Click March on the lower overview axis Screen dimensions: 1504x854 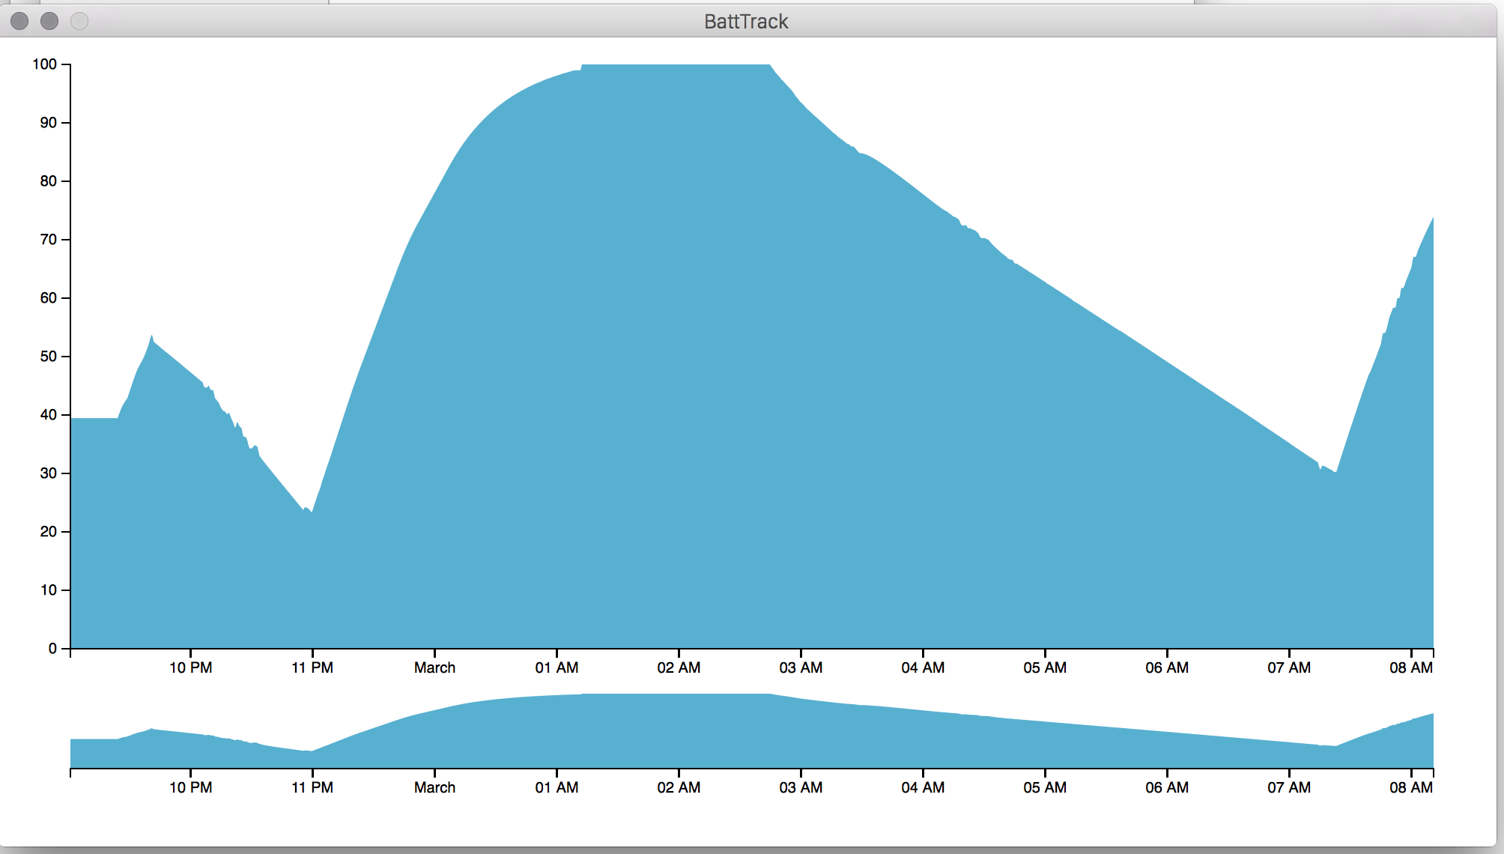tap(434, 787)
